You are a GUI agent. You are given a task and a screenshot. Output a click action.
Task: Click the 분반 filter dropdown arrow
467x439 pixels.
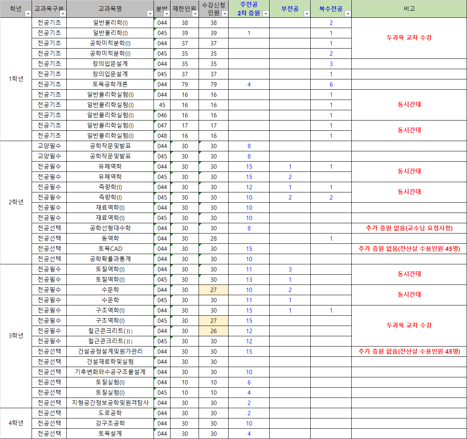pyautogui.click(x=167, y=14)
